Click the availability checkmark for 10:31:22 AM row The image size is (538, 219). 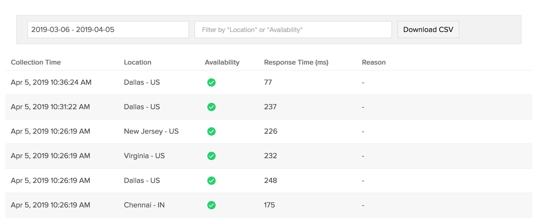pos(211,107)
